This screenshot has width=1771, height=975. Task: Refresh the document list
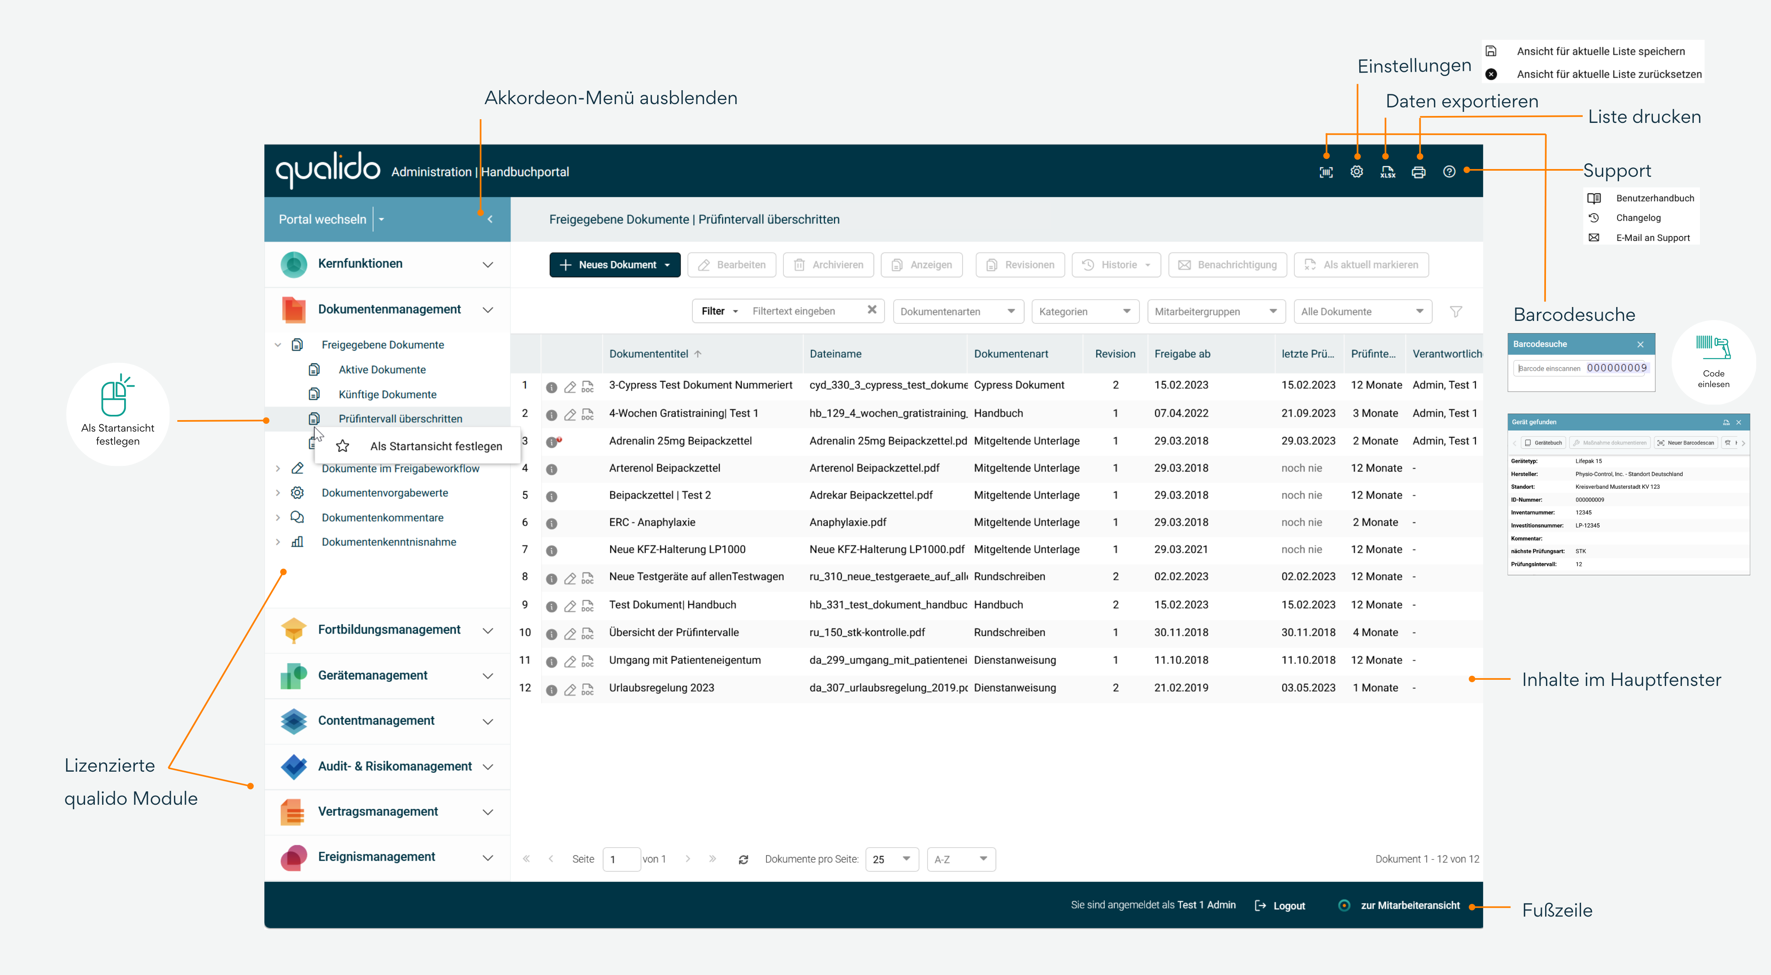[743, 859]
